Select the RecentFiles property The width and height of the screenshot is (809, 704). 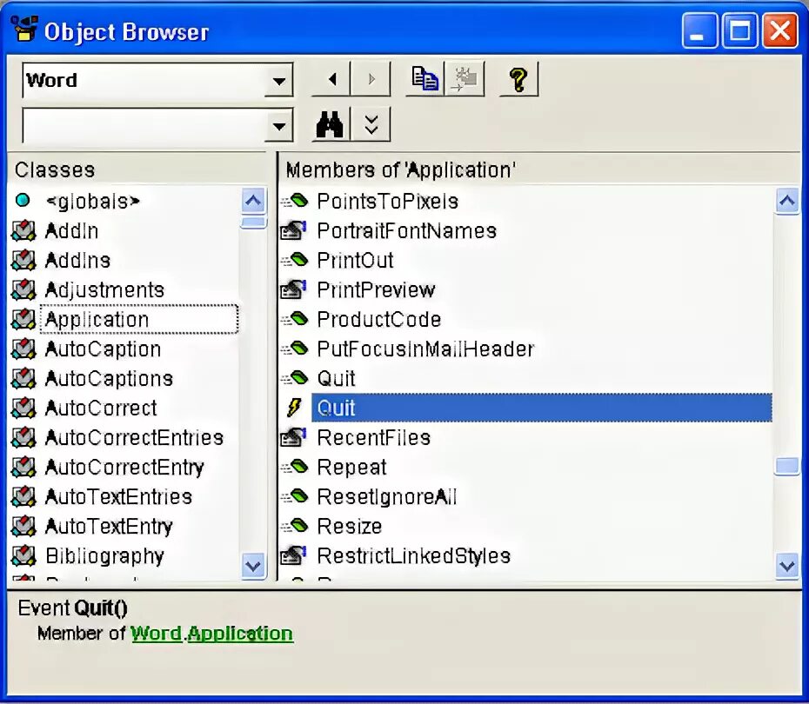click(373, 437)
